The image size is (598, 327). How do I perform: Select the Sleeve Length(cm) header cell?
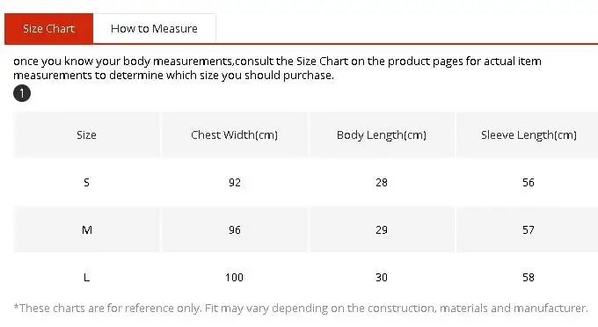tap(529, 134)
